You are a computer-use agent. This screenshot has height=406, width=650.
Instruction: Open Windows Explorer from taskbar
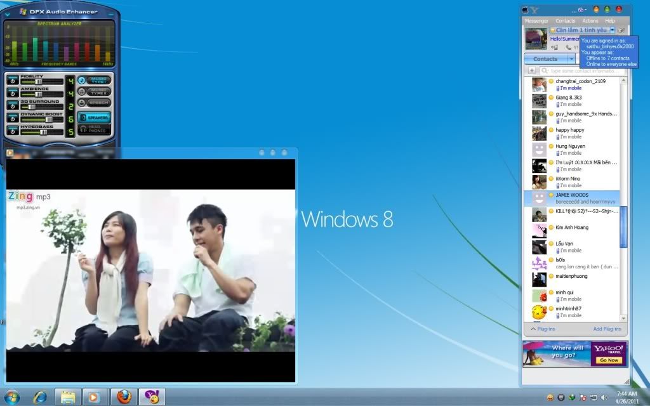point(68,397)
